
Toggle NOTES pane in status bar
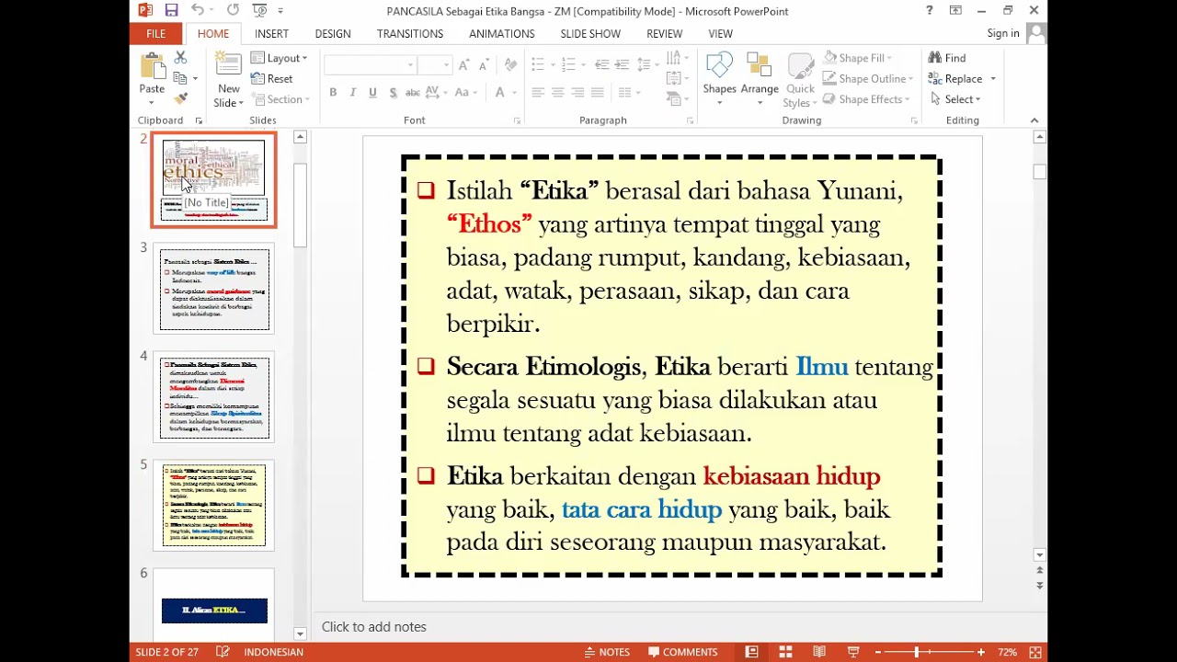tap(607, 652)
